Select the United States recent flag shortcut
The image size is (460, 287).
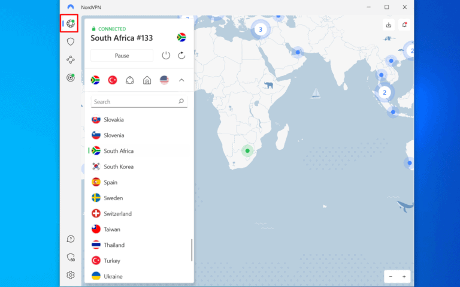point(164,80)
